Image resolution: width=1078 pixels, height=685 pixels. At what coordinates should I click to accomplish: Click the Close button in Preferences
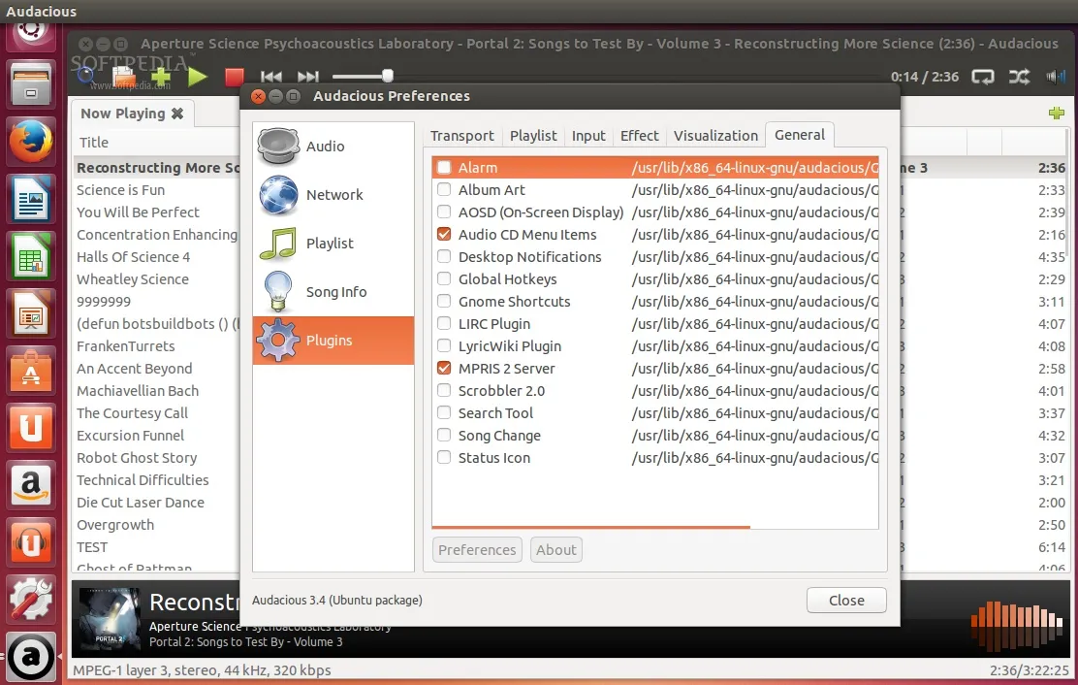(845, 601)
